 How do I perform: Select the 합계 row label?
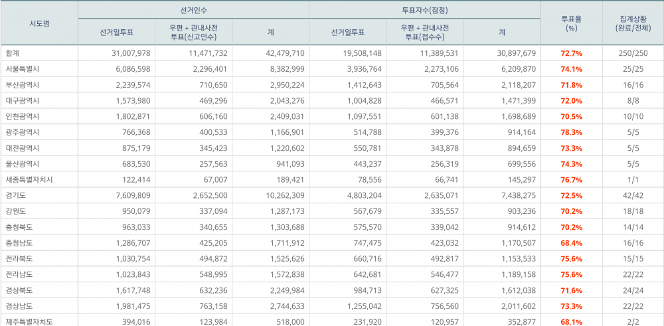[x=13, y=53]
